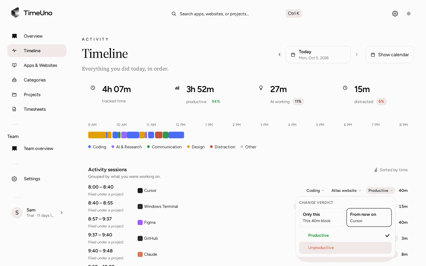Choose Unproductive verdict

point(345,248)
